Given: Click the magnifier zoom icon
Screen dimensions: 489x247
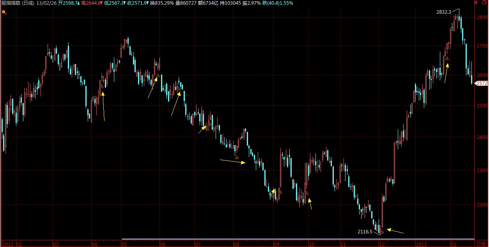Looking at the screenshot, I should click(4, 12).
